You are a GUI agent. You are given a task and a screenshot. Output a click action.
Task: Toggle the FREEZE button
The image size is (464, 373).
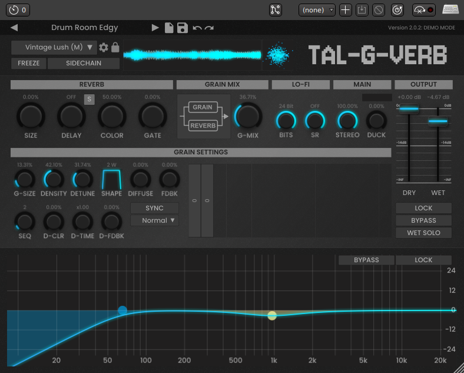click(x=29, y=64)
